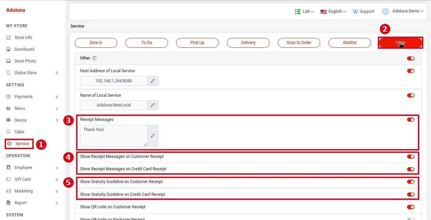This screenshot has width=431, height=220.
Task: Click the Table chair icon
Action: [8, 132]
